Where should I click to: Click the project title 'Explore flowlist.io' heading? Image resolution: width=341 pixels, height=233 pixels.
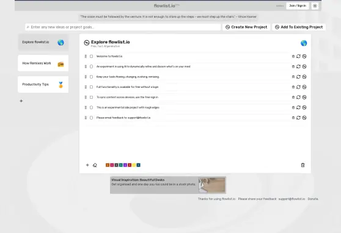(x=111, y=42)
